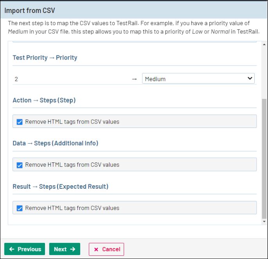Click the X icon on Cancel

(96, 249)
